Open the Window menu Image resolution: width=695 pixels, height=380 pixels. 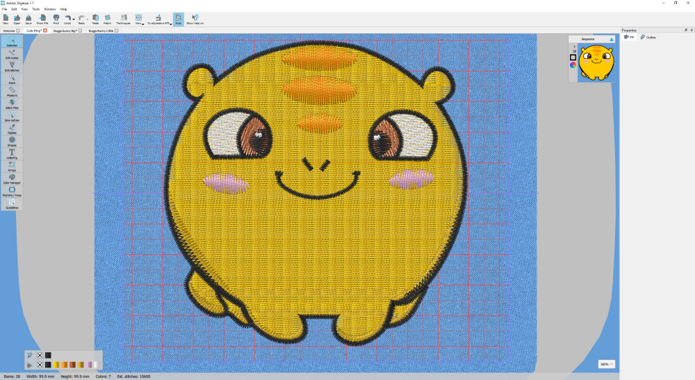point(49,9)
